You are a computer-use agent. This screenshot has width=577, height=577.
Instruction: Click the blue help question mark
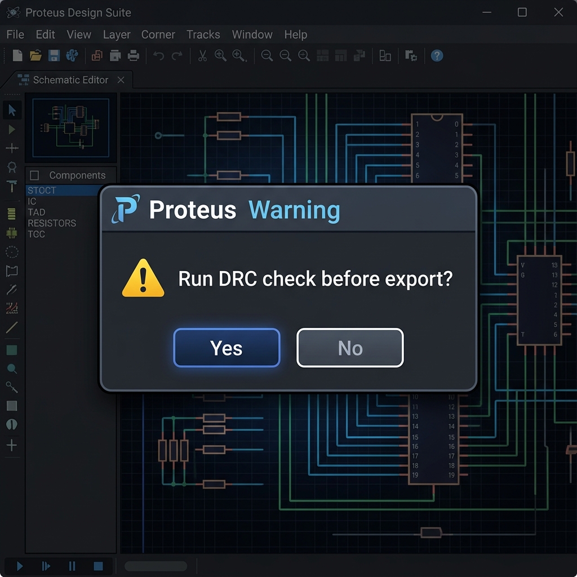[437, 56]
